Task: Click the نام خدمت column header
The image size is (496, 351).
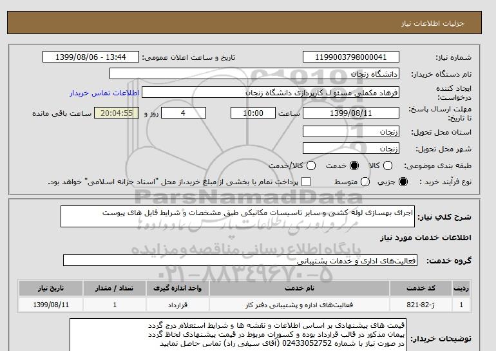Action: 300,289
